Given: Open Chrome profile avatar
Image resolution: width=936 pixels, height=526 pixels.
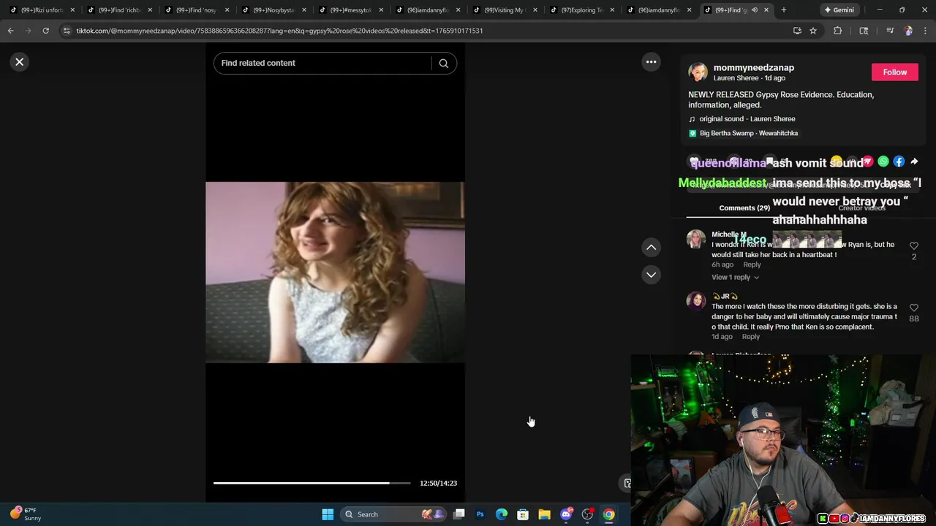Looking at the screenshot, I should coord(908,31).
